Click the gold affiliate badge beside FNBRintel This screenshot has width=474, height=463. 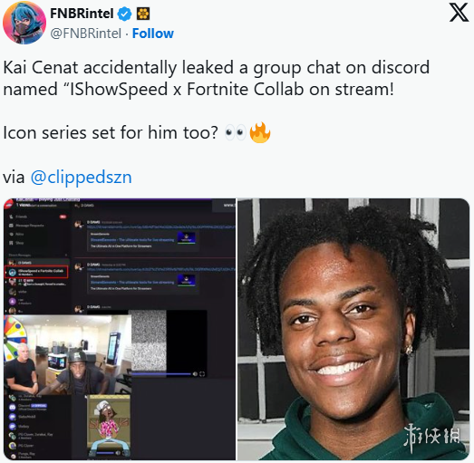tap(143, 14)
